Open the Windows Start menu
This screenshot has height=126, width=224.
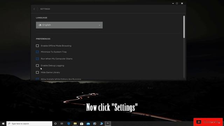point(3,124)
